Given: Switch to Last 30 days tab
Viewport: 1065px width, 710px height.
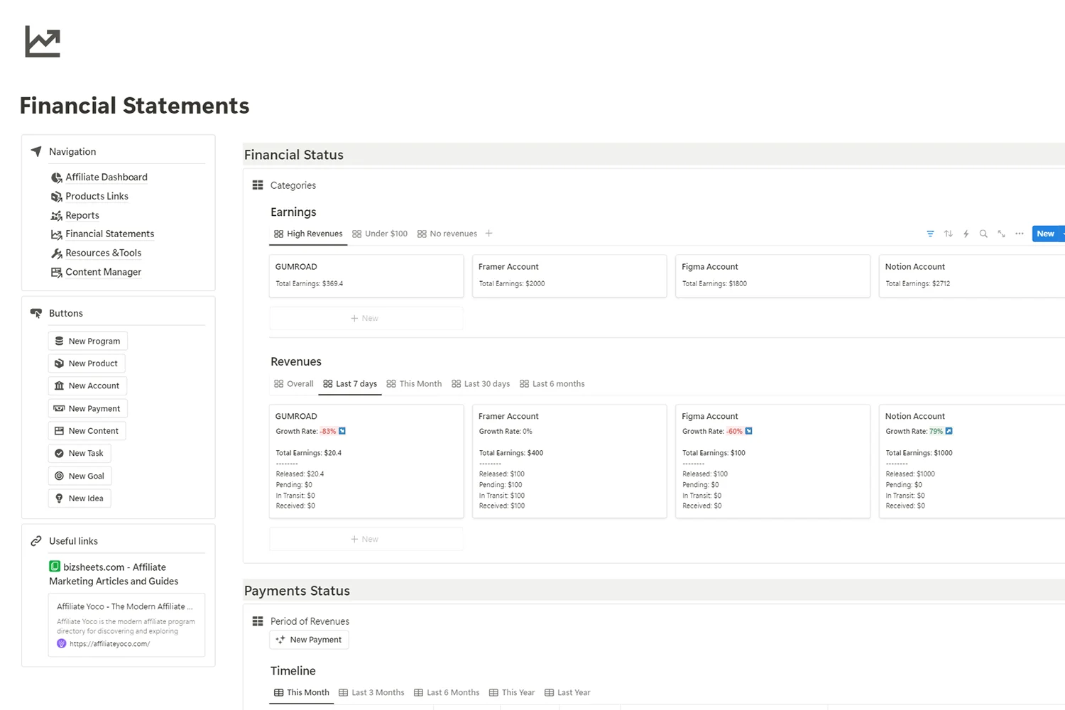Looking at the screenshot, I should 481,383.
